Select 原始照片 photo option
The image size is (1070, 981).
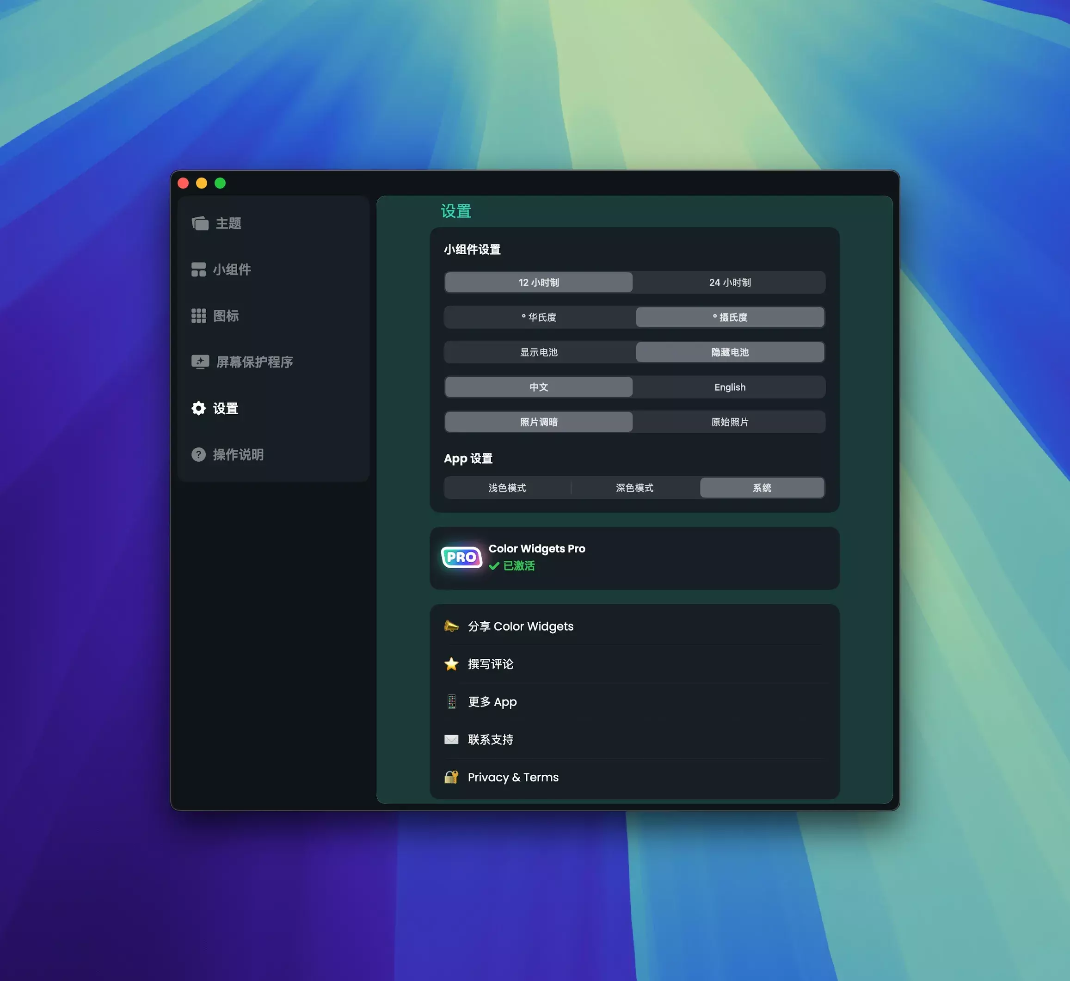coord(729,422)
